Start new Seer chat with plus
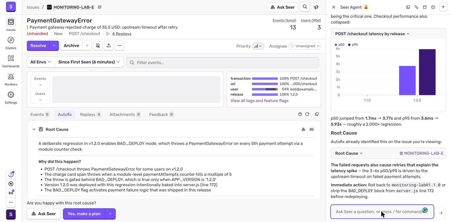 (443, 7)
